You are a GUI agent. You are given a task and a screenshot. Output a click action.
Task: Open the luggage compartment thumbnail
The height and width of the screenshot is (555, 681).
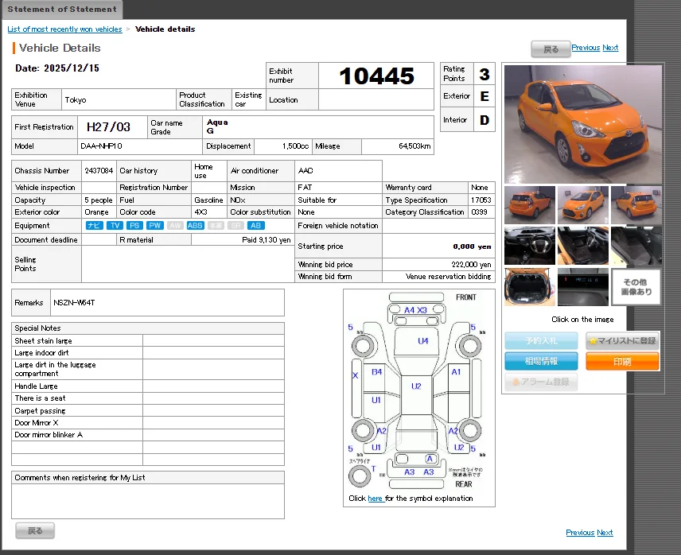point(530,287)
